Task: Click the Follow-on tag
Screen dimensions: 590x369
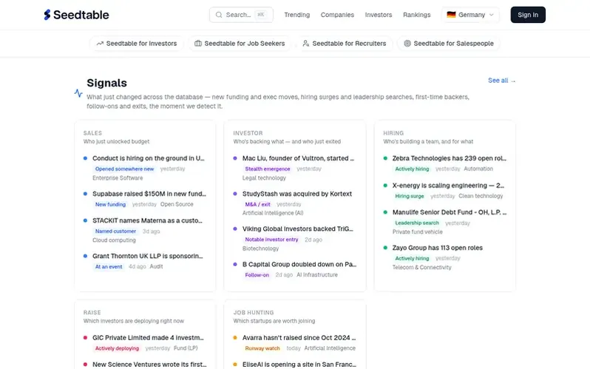Action: click(x=257, y=275)
